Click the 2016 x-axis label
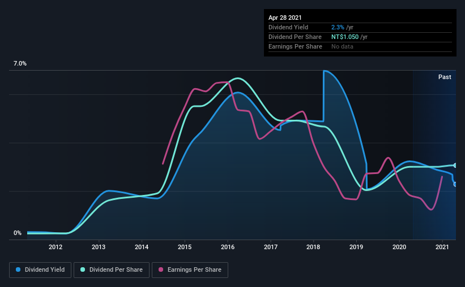The image size is (465, 287). [228, 247]
